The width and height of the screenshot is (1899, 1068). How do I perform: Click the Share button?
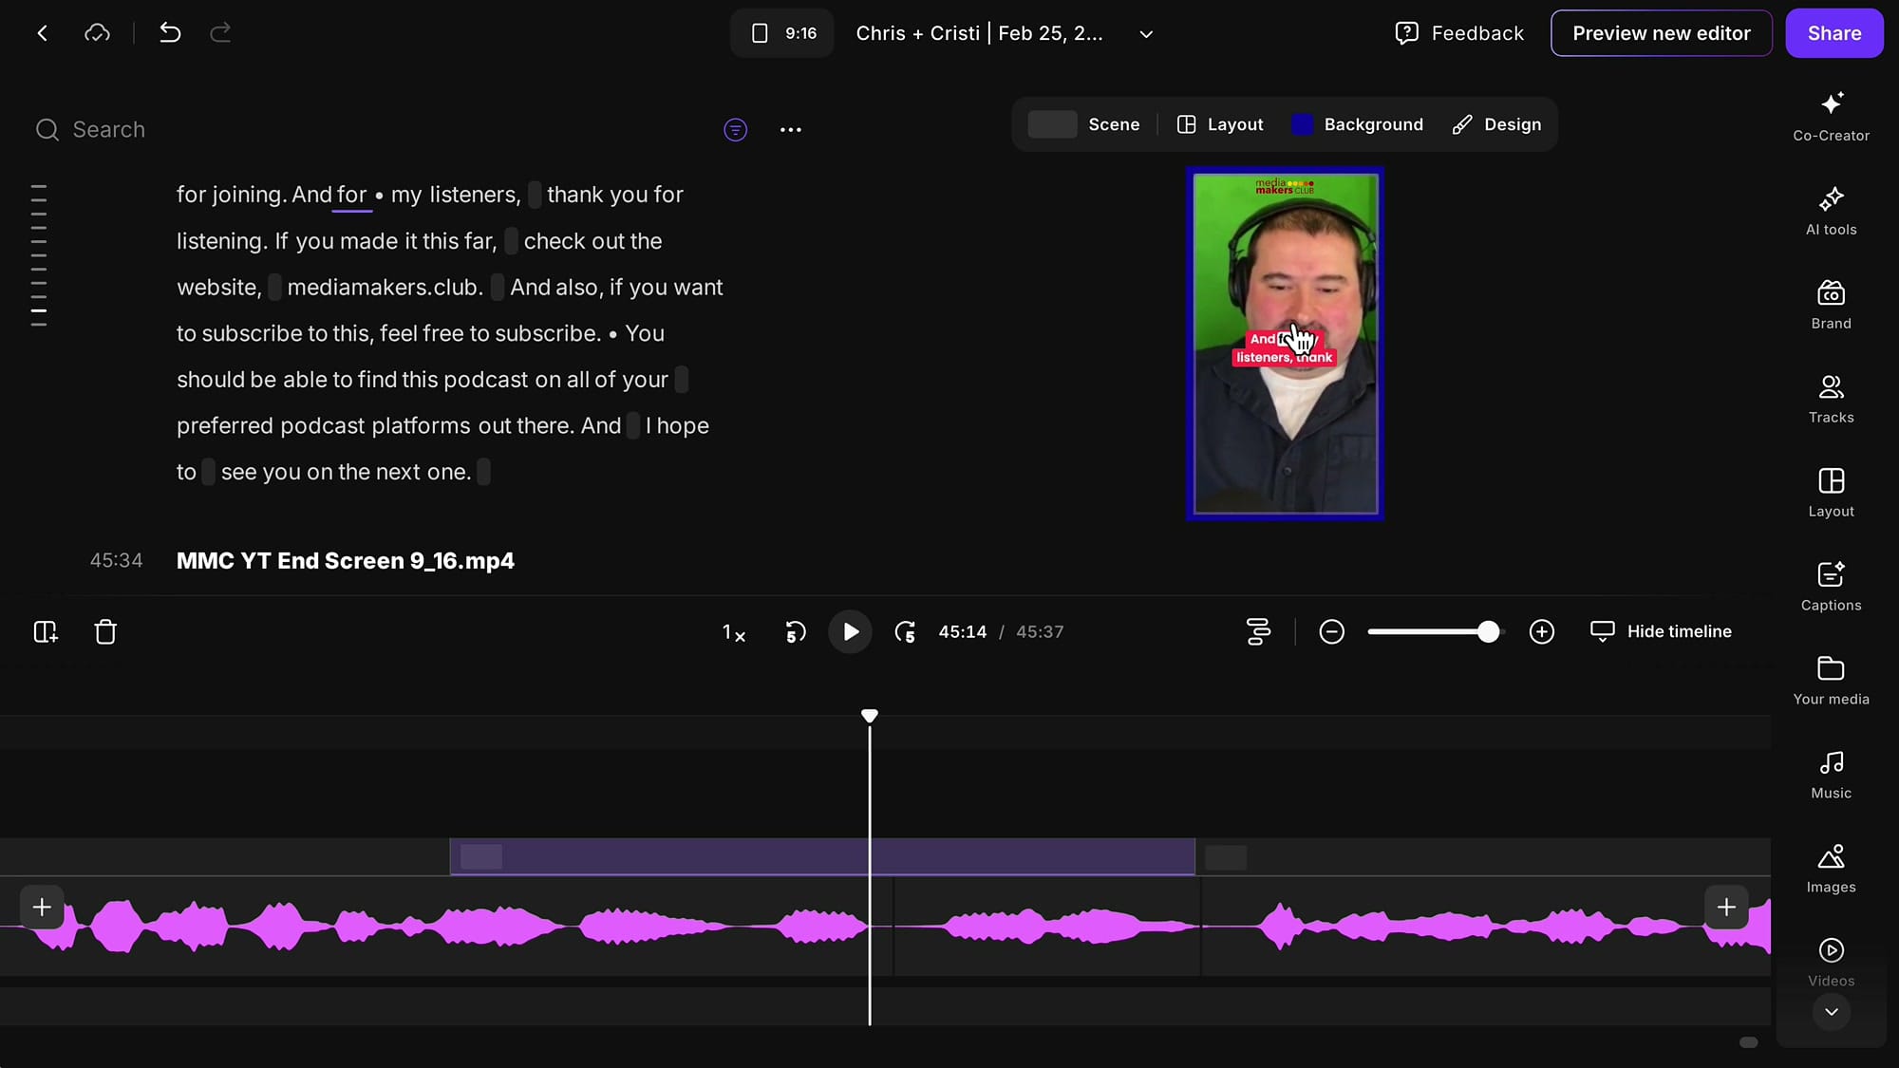pyautogui.click(x=1833, y=32)
